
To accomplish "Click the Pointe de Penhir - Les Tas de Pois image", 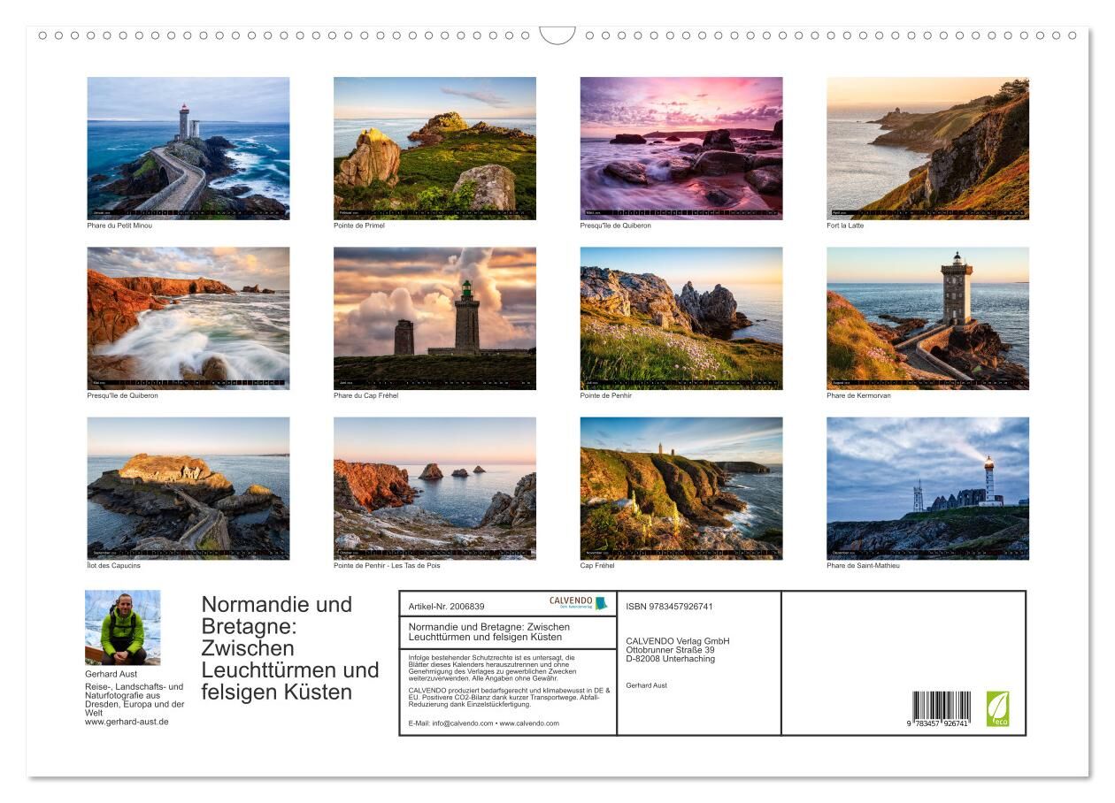I will (x=434, y=488).
